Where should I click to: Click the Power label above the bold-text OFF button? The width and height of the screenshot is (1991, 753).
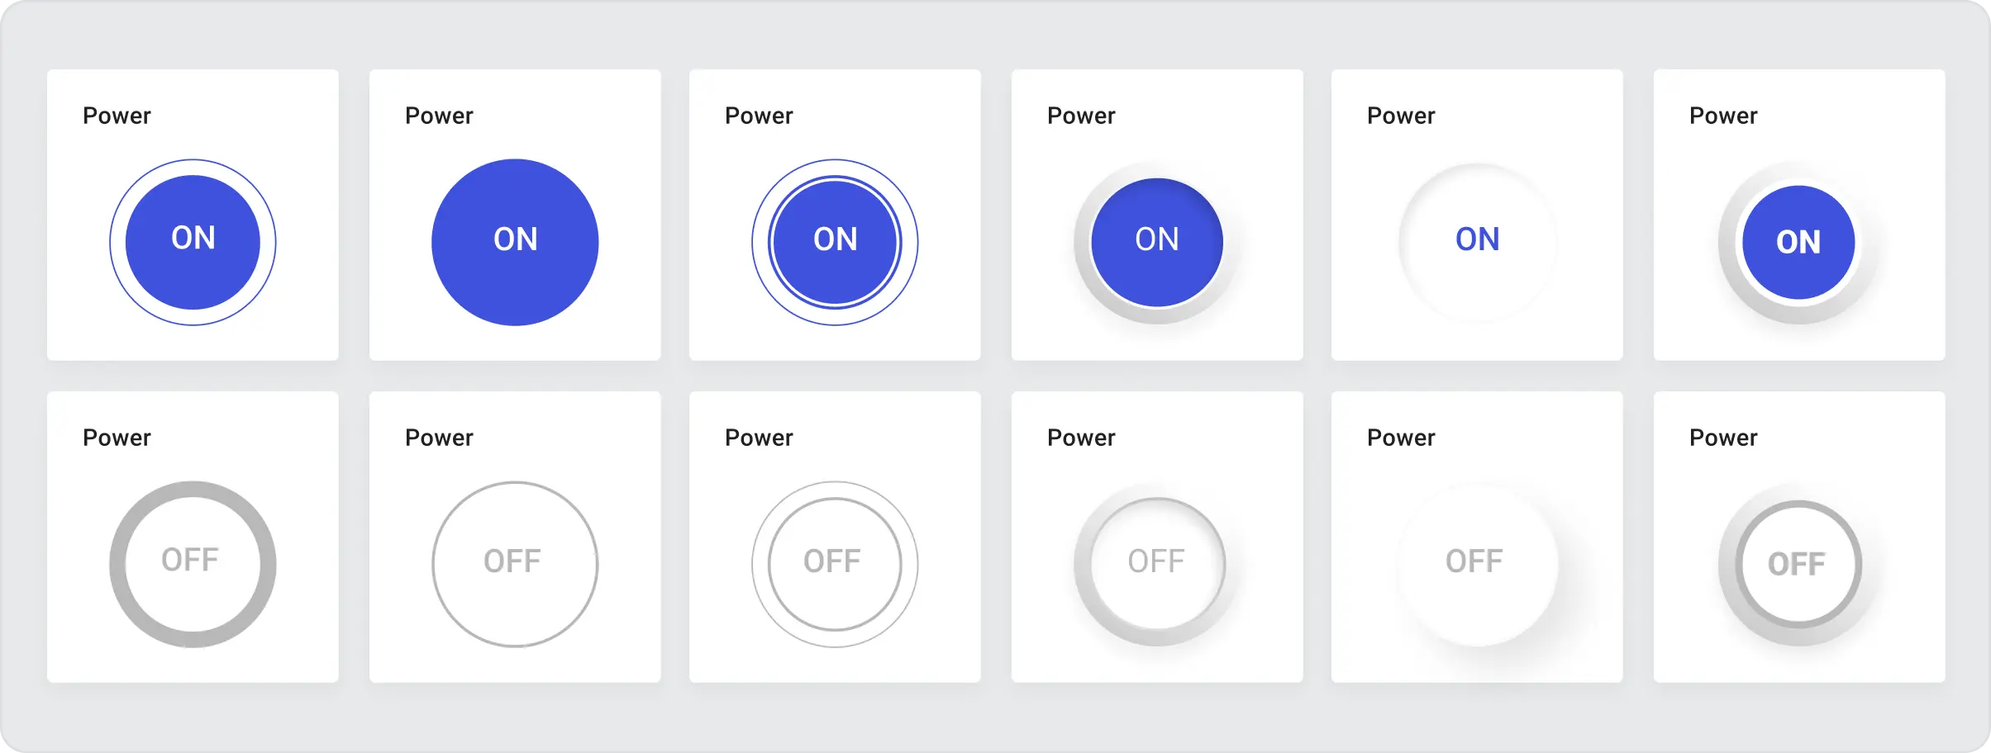tap(1723, 438)
